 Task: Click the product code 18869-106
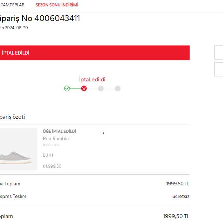pos(51,145)
